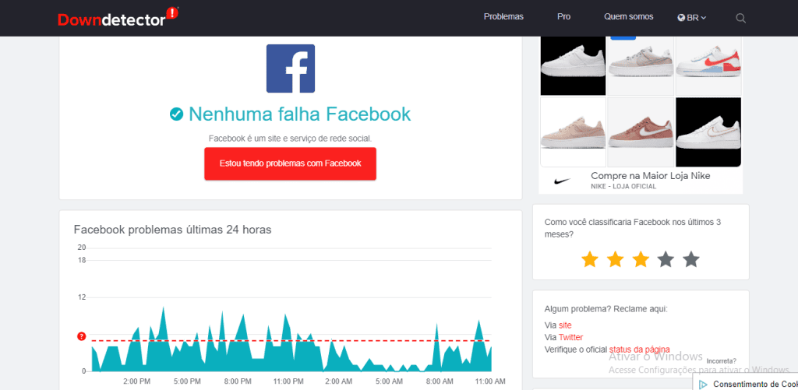The image size is (798, 390).
Task: Open the Pro menu item
Action: click(564, 16)
